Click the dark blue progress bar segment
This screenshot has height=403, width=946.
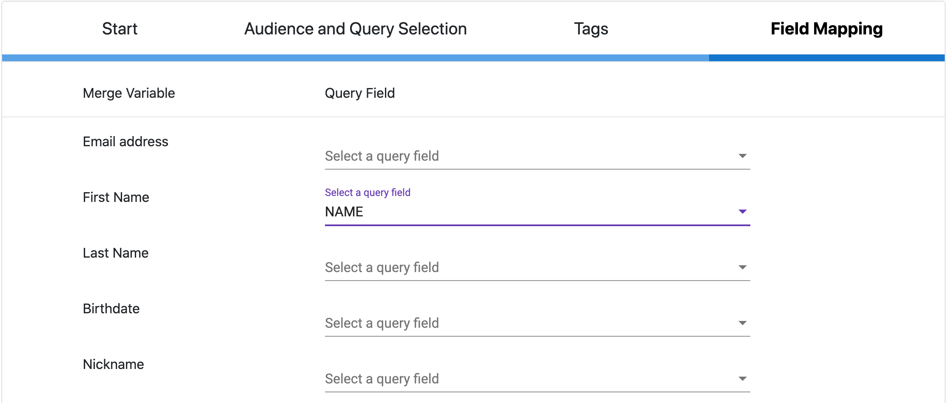click(826, 58)
